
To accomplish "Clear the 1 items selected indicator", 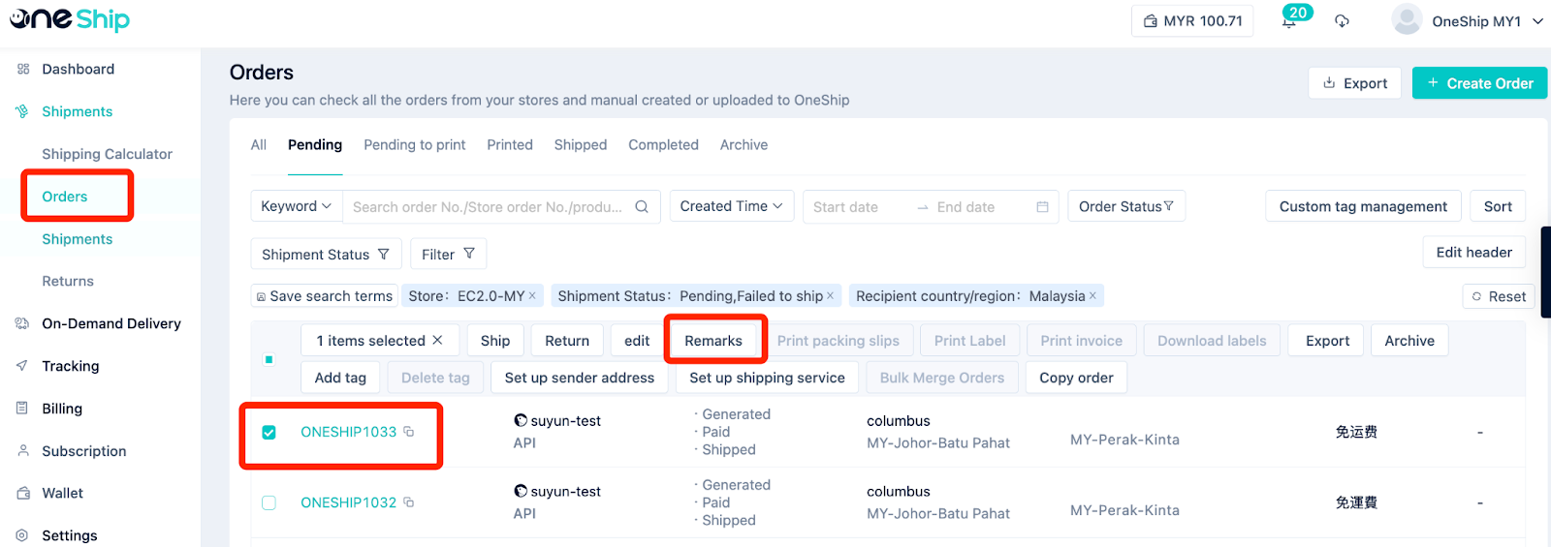I will click(437, 341).
